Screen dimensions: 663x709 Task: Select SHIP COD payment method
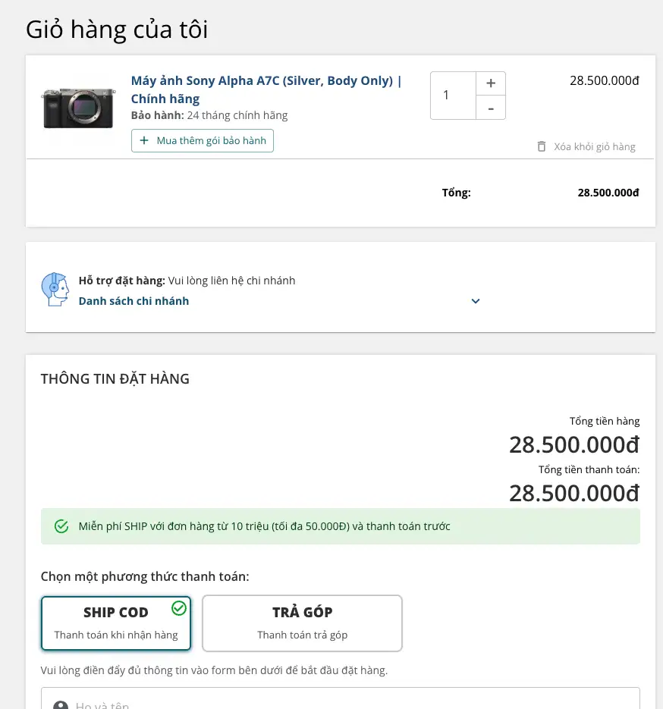[x=116, y=623]
